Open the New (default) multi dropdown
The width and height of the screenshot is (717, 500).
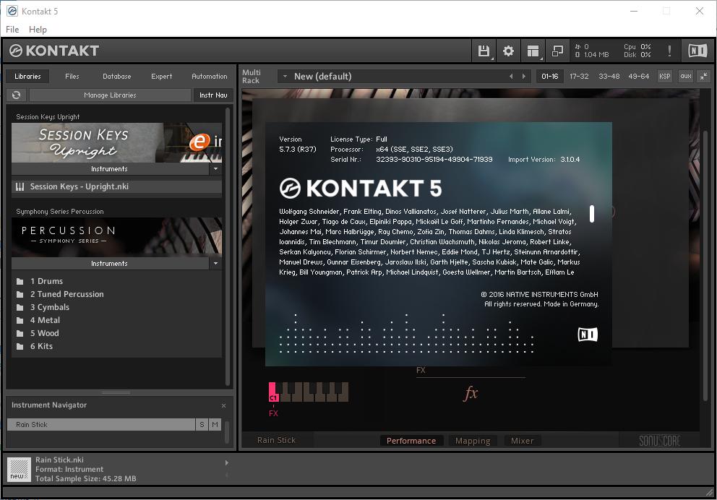[285, 77]
